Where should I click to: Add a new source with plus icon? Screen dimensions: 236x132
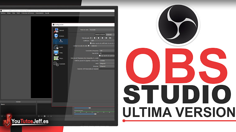point(39,116)
